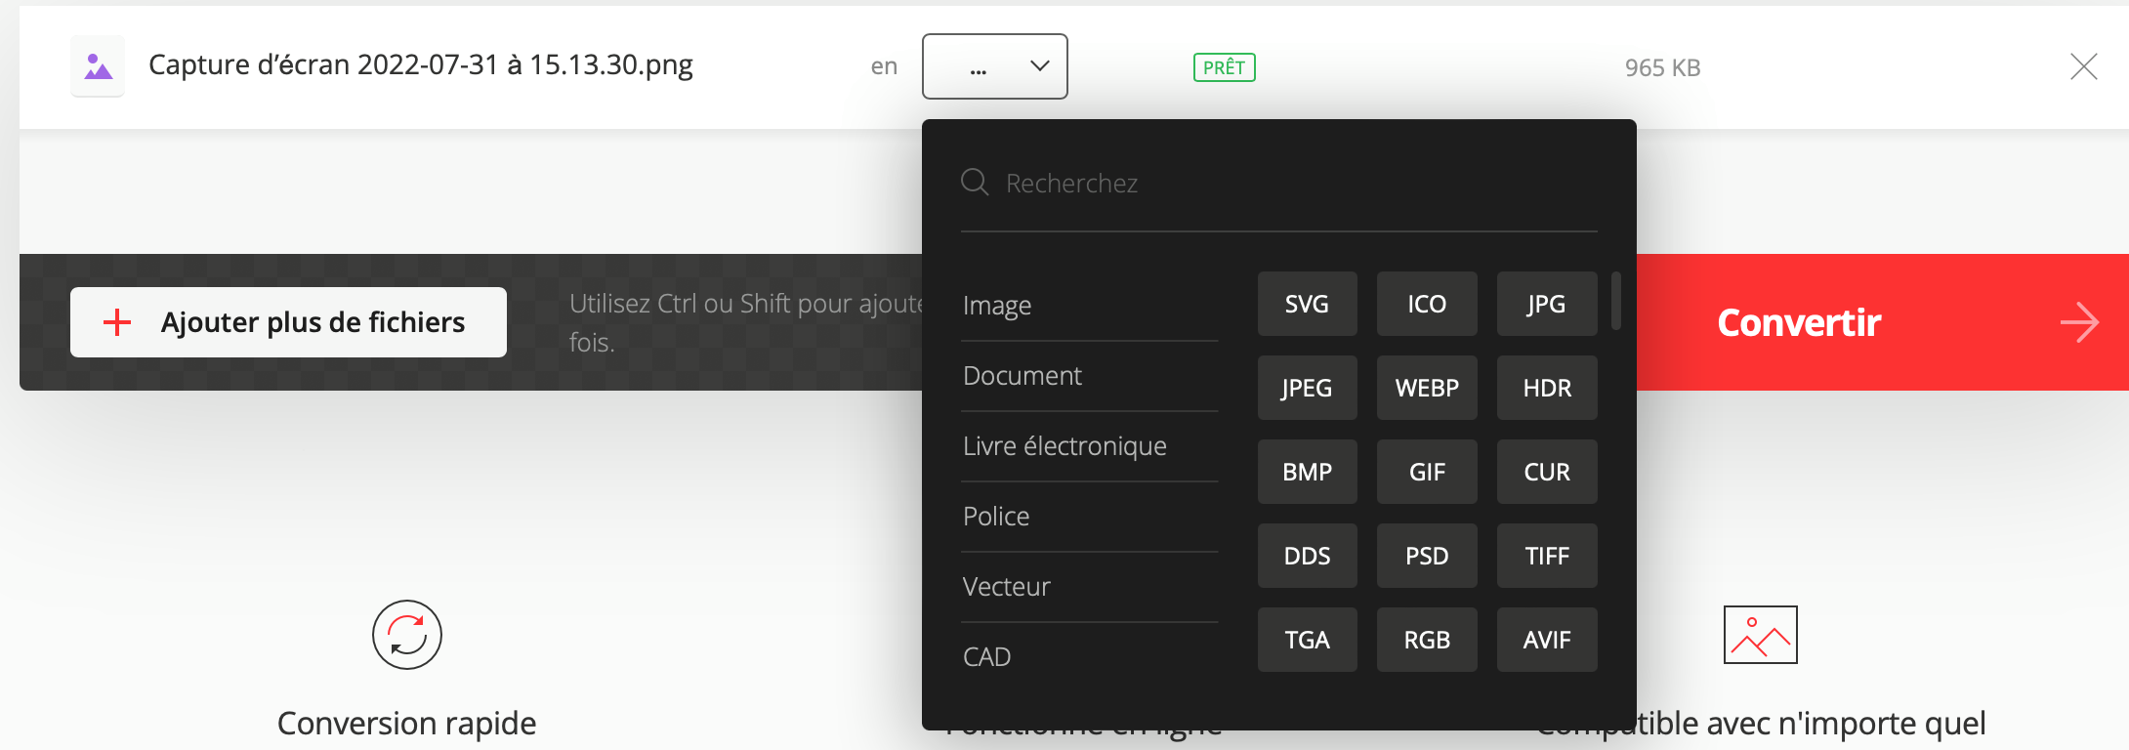Pick the WEBP format option
Viewport: 2129px width, 750px height.
pyautogui.click(x=1427, y=388)
